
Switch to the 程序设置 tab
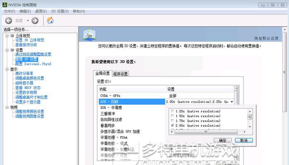[120, 74]
